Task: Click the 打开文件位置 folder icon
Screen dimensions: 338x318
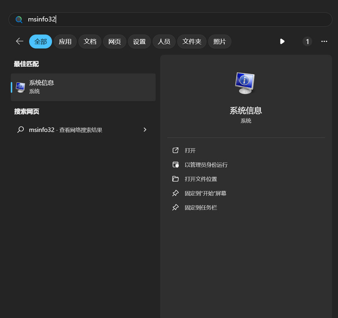Action: point(175,179)
